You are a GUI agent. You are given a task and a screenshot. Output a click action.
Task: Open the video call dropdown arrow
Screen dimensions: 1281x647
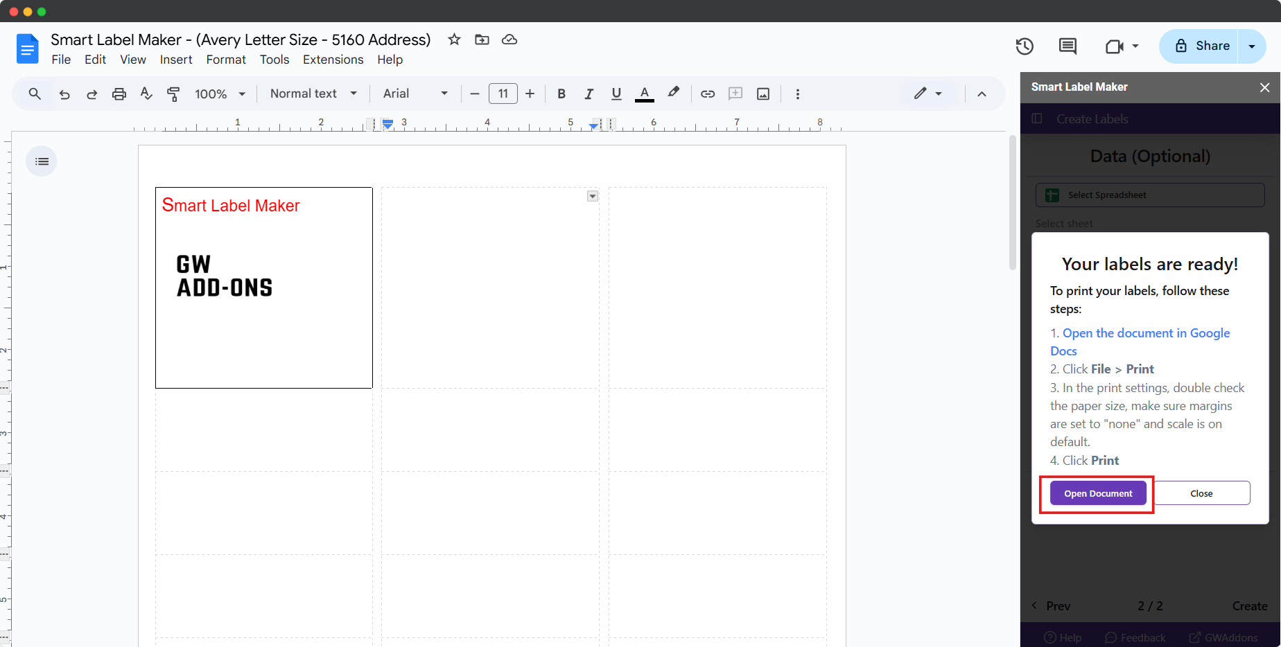click(x=1135, y=46)
